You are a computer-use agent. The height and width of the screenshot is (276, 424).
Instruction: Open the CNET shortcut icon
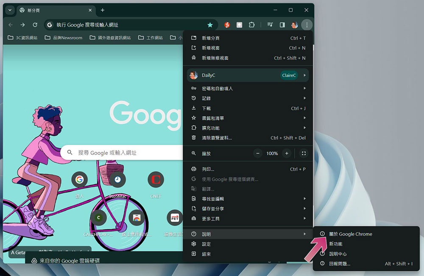click(x=156, y=179)
